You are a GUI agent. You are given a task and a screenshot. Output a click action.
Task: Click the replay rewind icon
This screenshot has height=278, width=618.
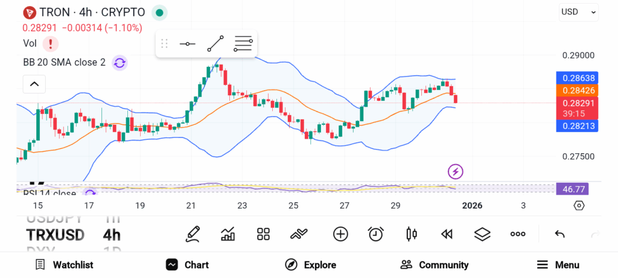(447, 234)
